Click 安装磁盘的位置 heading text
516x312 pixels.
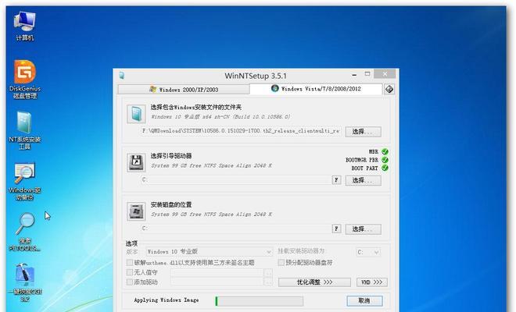[x=171, y=204]
